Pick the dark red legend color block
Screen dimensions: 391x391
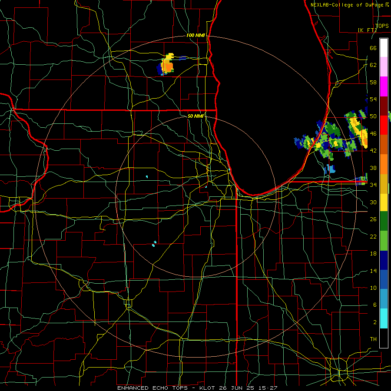click(384, 106)
